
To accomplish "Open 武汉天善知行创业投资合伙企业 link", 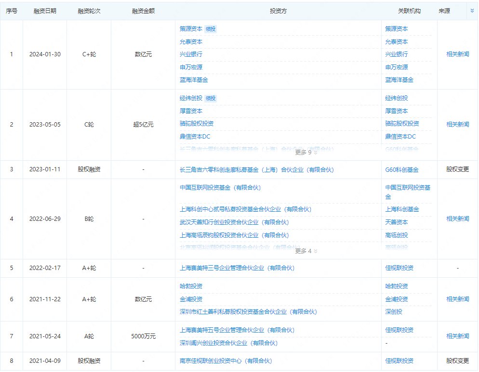I will click(x=234, y=222).
